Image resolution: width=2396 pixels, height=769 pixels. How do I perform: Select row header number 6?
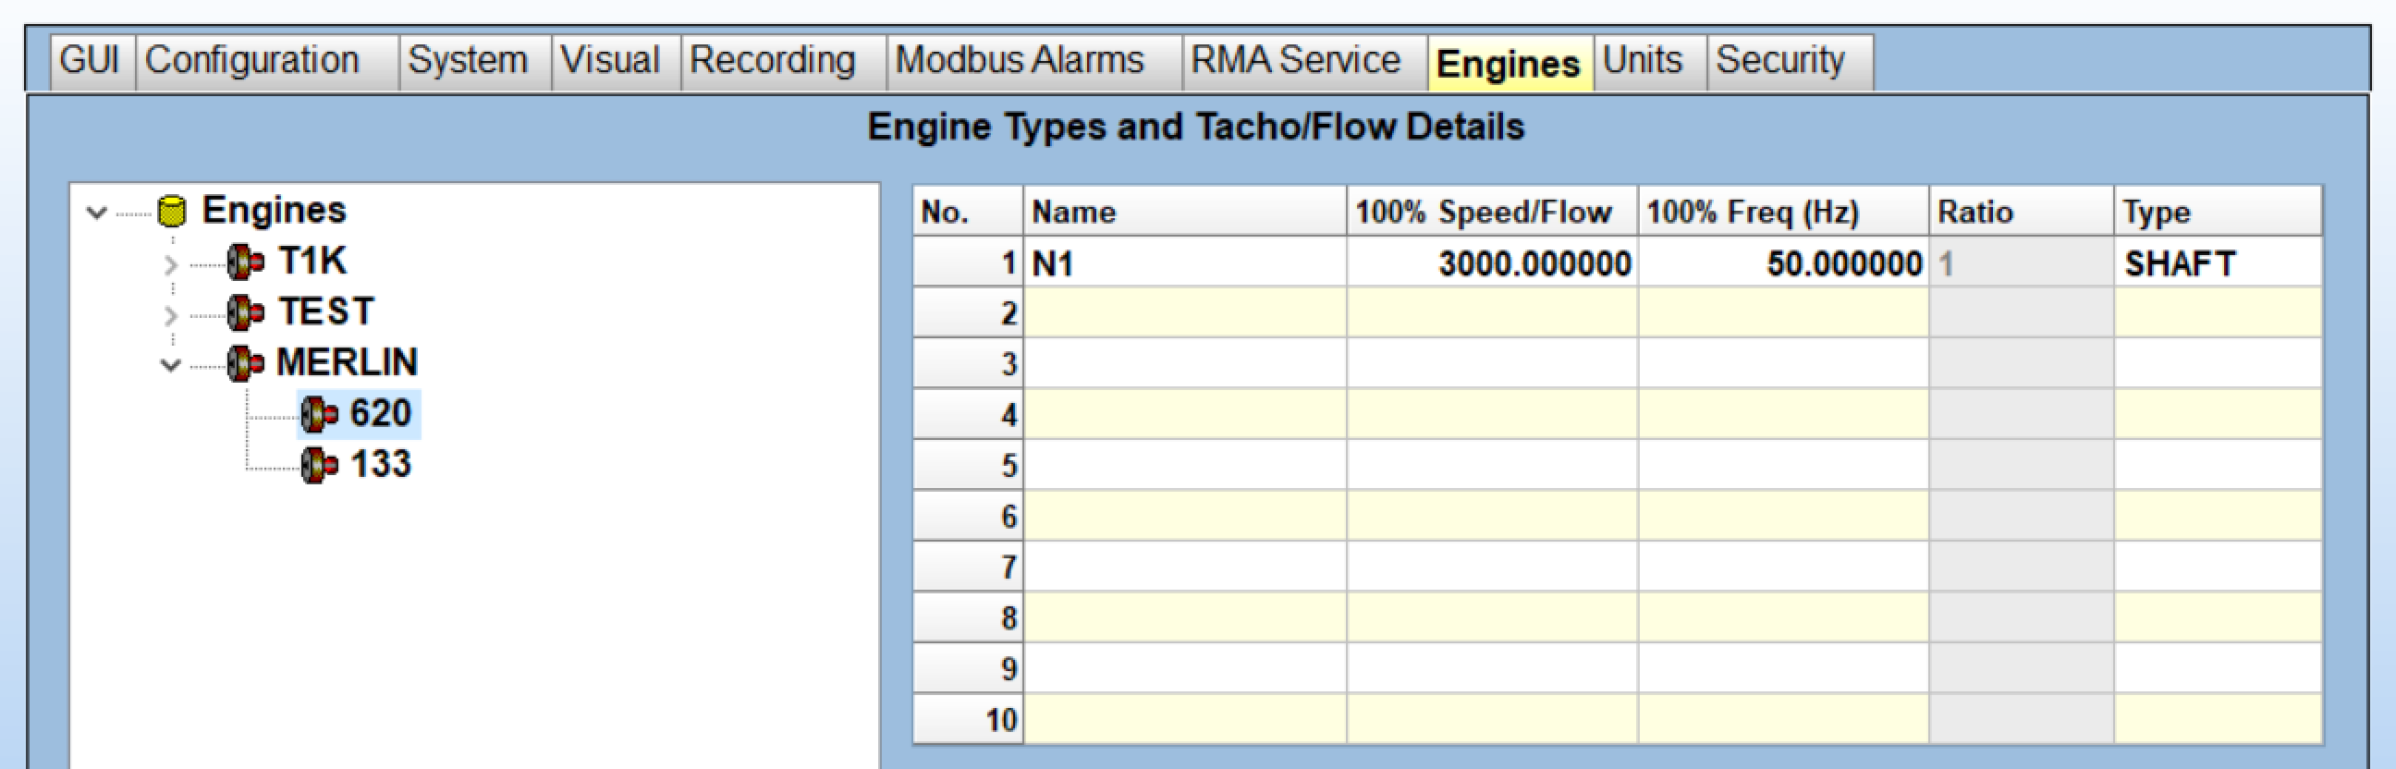968,517
